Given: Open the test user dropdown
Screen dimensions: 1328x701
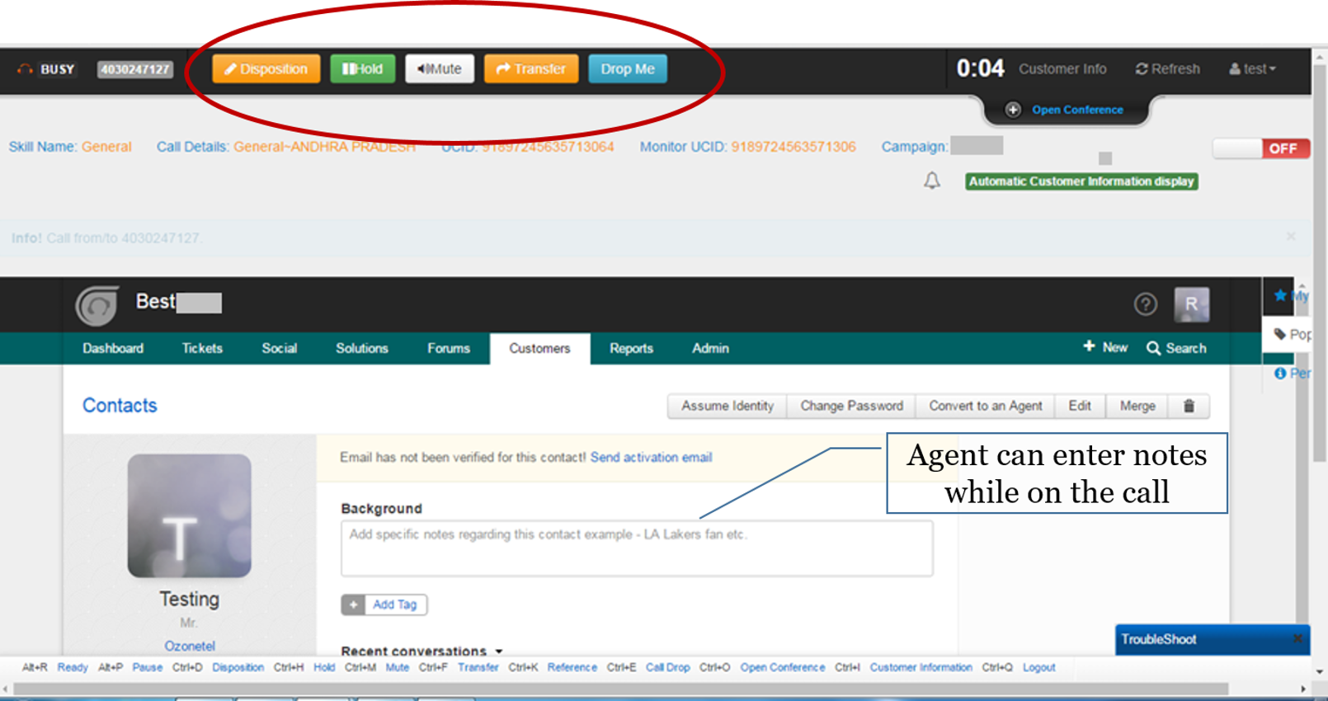Looking at the screenshot, I should [1252, 69].
